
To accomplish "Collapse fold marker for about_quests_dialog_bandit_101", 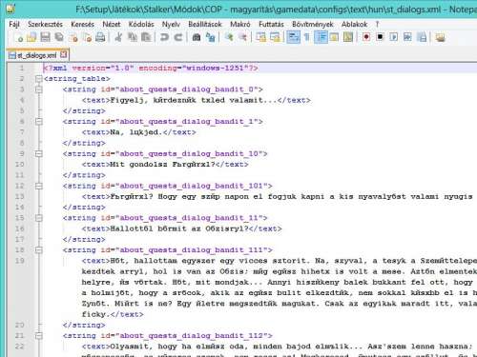I will pos(39,186).
